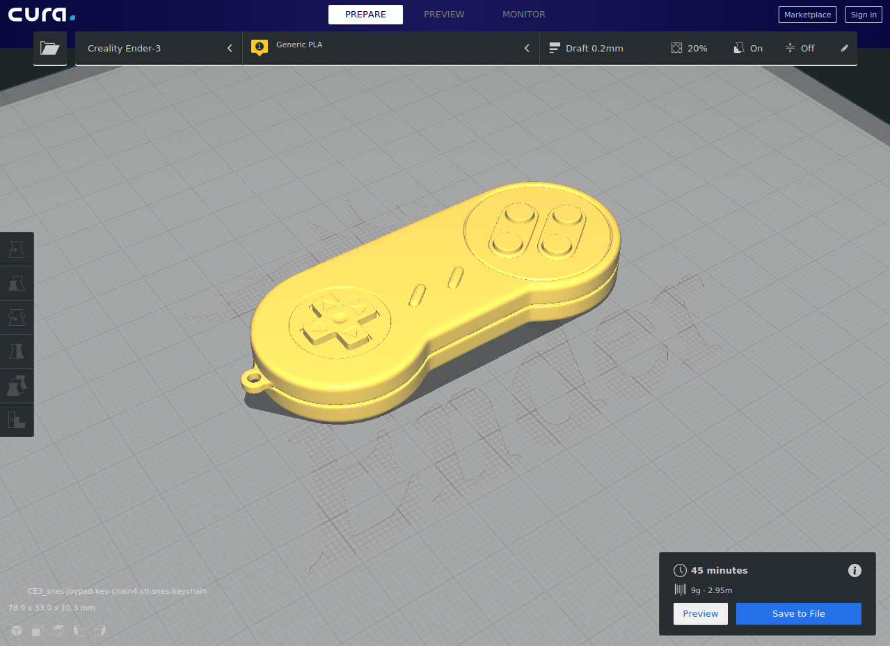Open the Marketplace
This screenshot has width=890, height=646.
pyautogui.click(x=807, y=15)
